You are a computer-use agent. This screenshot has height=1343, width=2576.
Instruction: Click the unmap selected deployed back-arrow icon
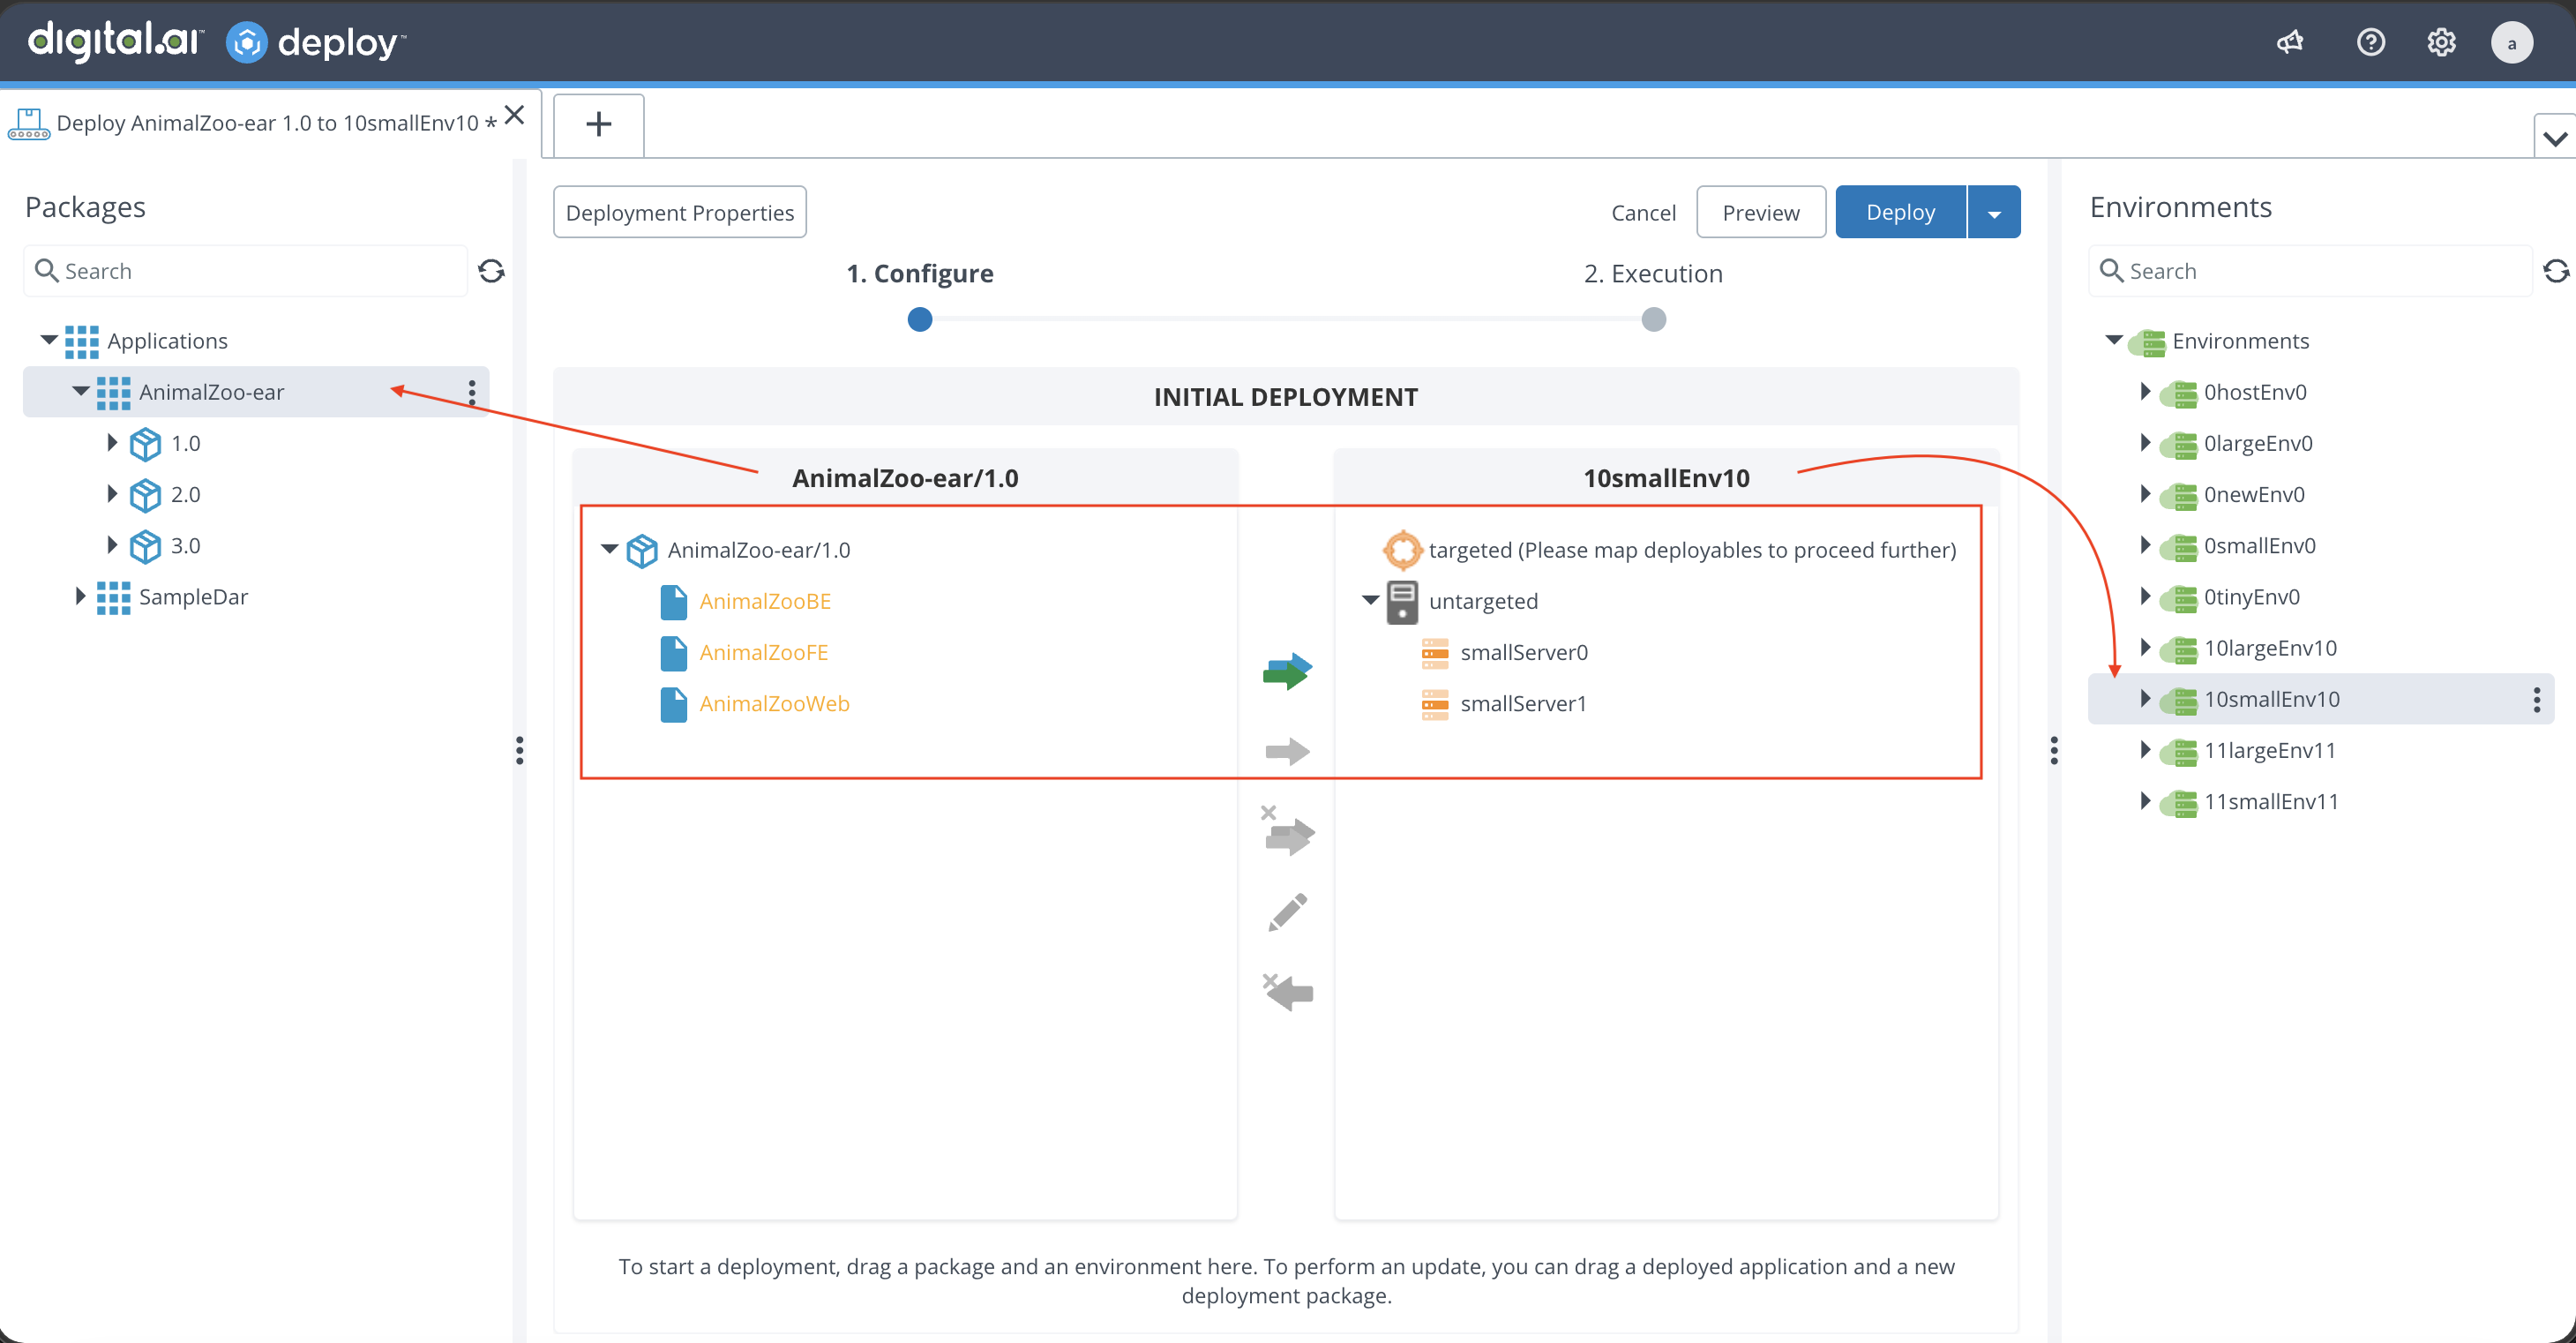coord(1287,992)
